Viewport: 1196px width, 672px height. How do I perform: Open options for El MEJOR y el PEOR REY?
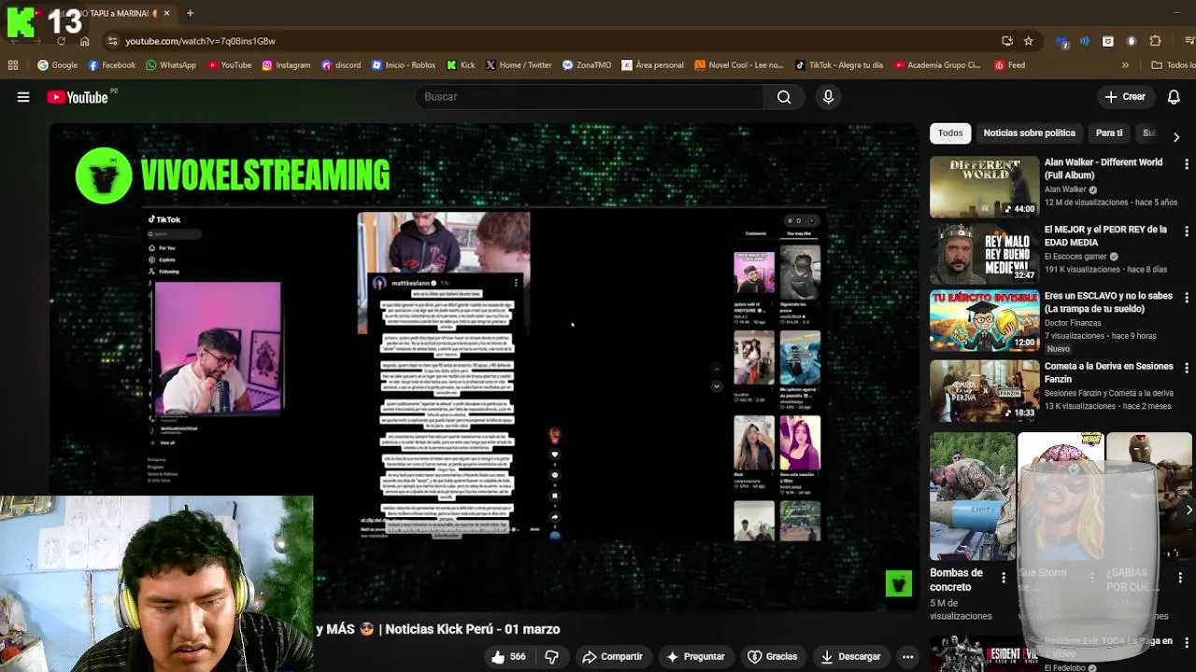pos(1187,231)
